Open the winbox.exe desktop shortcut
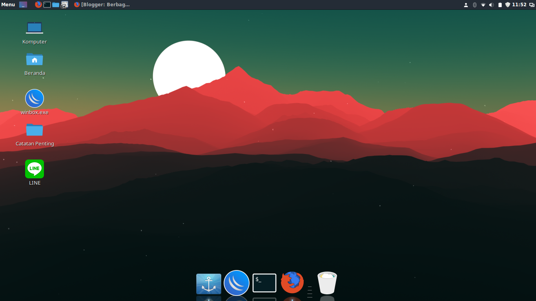 pos(34,98)
